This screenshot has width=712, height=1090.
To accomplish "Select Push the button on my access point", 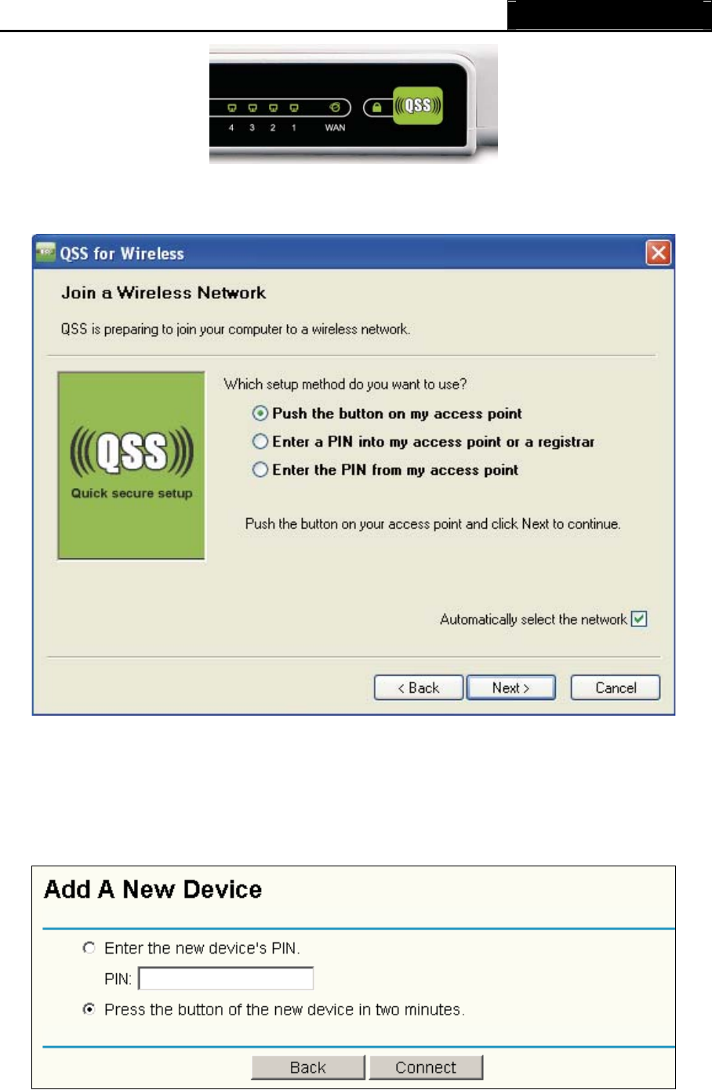I will pos(260,414).
